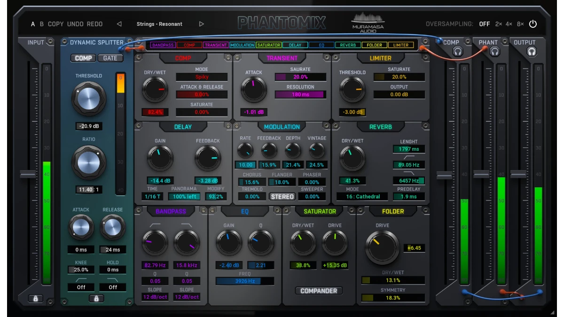Select the REVERB module tab

349,45
